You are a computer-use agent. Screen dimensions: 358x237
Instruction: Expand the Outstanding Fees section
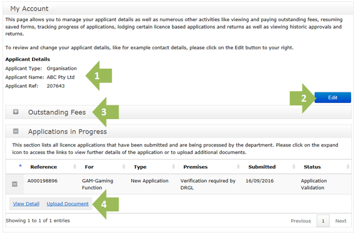16,112
